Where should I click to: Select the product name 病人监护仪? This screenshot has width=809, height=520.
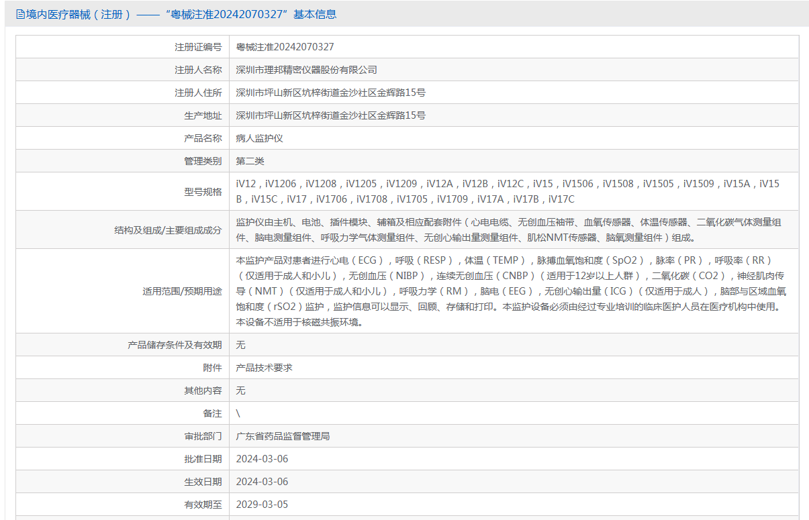[260, 138]
